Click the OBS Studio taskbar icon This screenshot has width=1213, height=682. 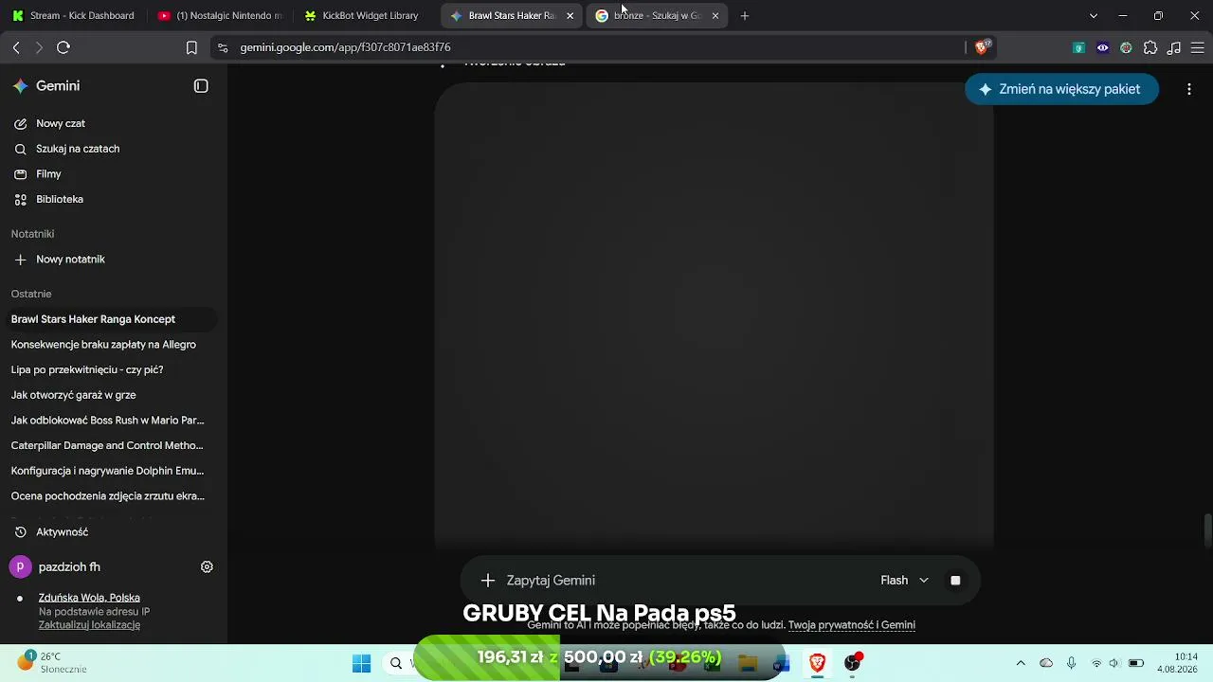(853, 663)
